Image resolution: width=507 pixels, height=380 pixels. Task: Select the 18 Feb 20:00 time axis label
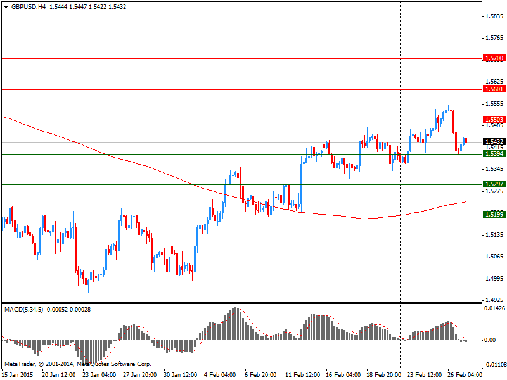click(x=384, y=375)
